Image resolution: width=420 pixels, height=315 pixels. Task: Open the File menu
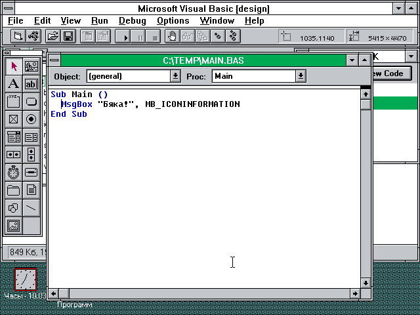click(16, 20)
